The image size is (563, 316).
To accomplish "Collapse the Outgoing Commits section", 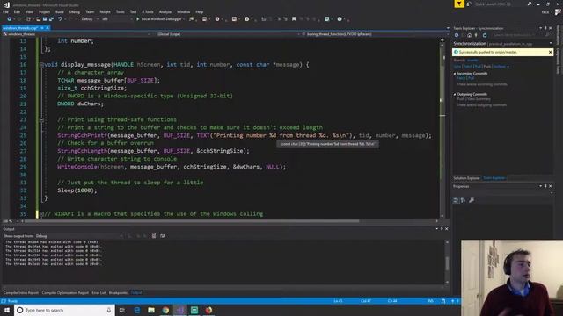I will (455, 94).
